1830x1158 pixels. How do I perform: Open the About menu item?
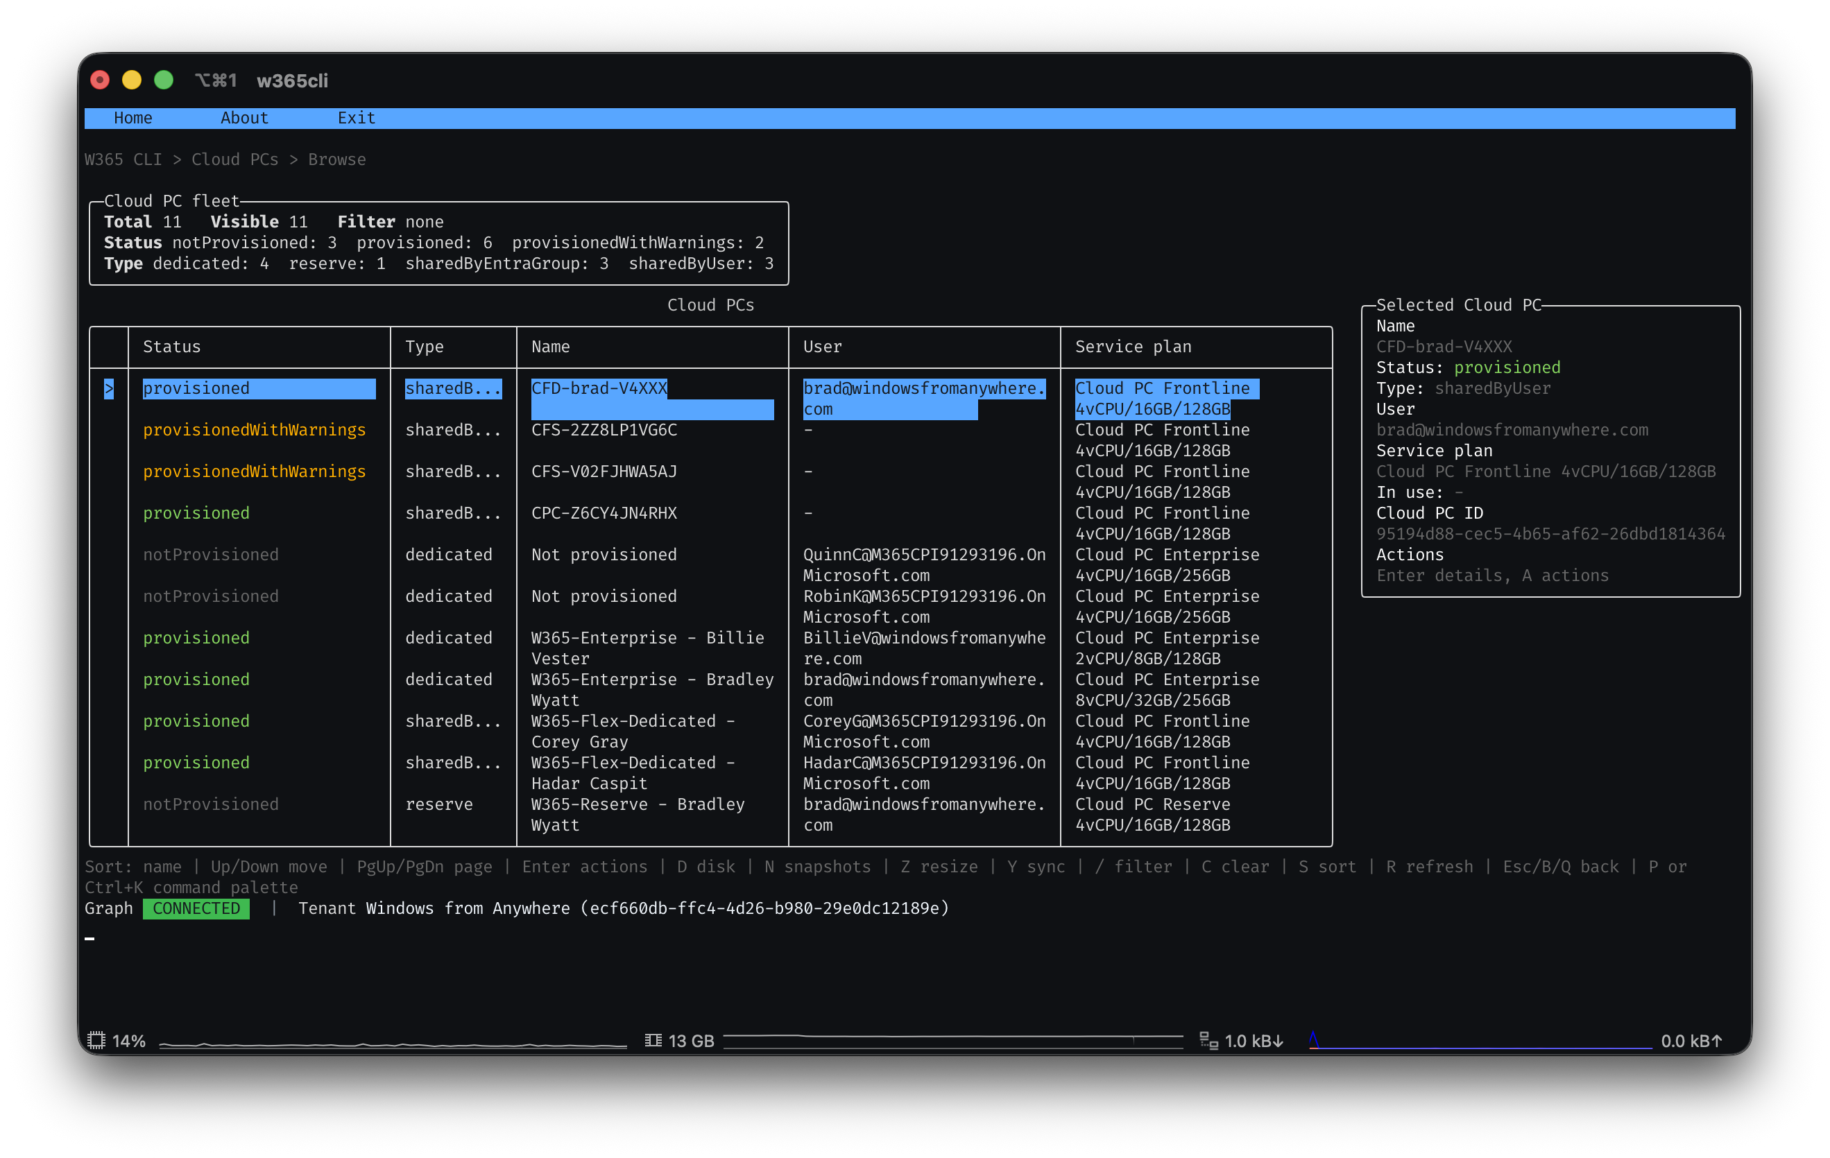point(244,118)
